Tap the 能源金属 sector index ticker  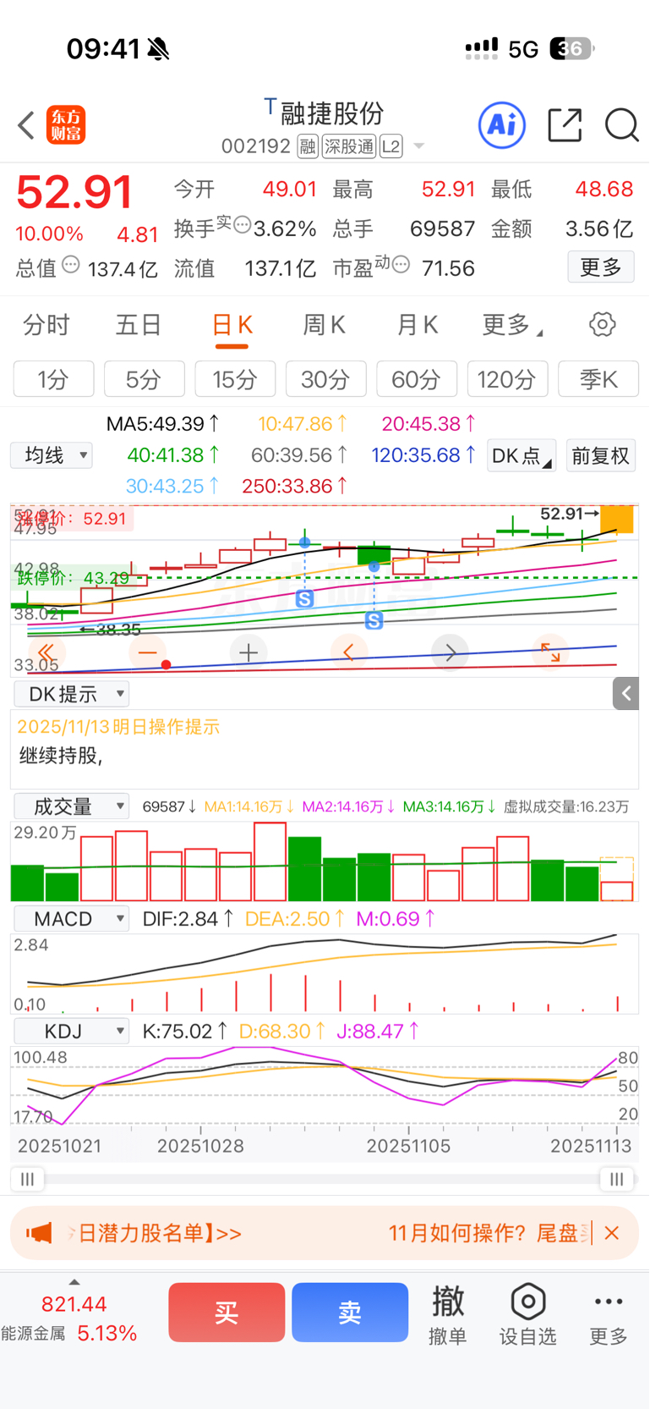click(69, 1319)
